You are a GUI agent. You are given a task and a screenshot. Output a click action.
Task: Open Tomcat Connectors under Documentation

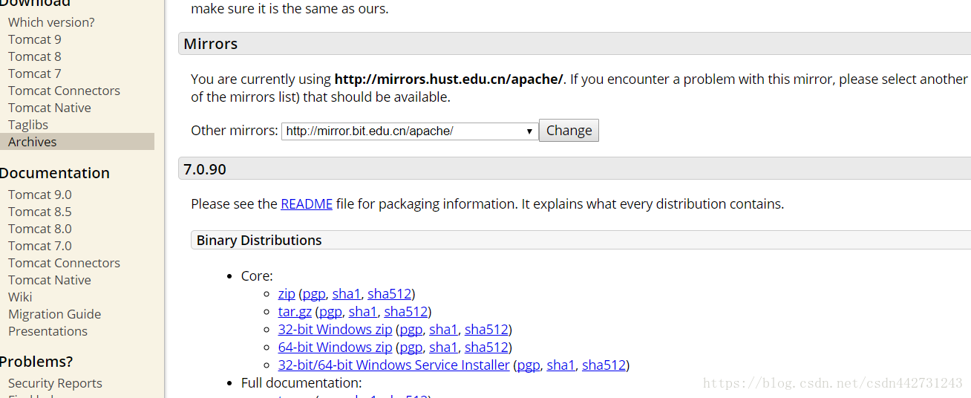coord(64,263)
